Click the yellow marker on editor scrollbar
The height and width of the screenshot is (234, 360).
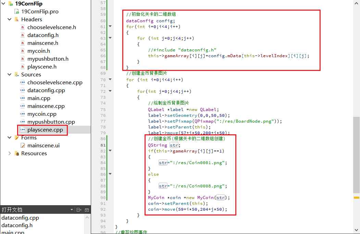[357, 197]
